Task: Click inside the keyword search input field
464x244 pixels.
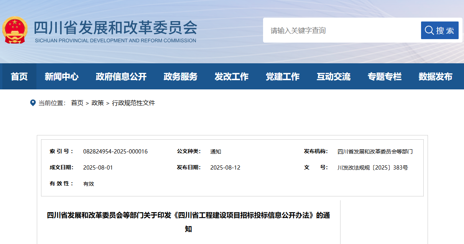Action: click(337, 30)
